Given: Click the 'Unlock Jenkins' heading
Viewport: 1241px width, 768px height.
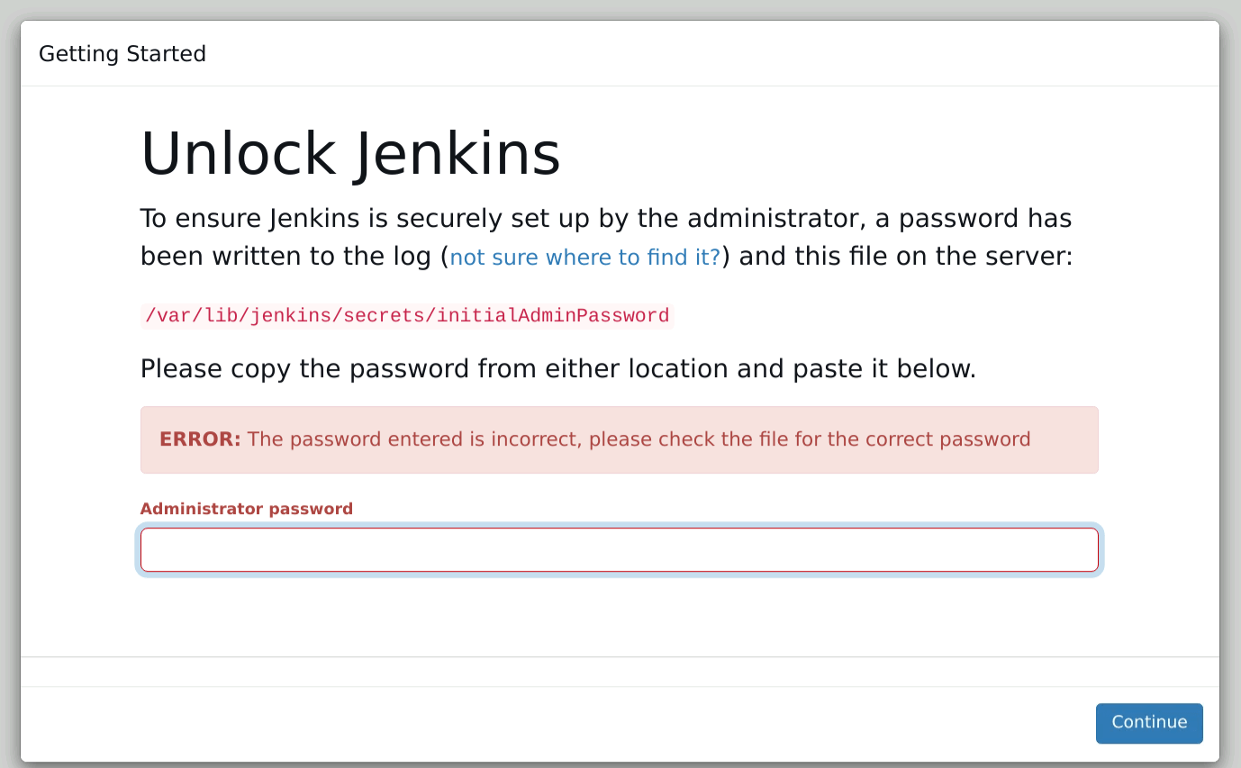Looking at the screenshot, I should click(x=350, y=153).
